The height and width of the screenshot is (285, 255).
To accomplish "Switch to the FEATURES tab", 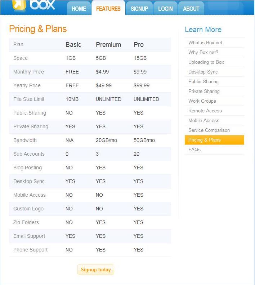I will [x=108, y=8].
